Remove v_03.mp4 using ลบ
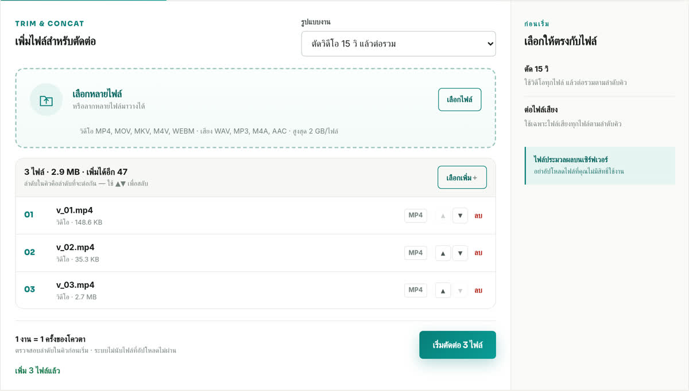The image size is (689, 391). pos(478,290)
